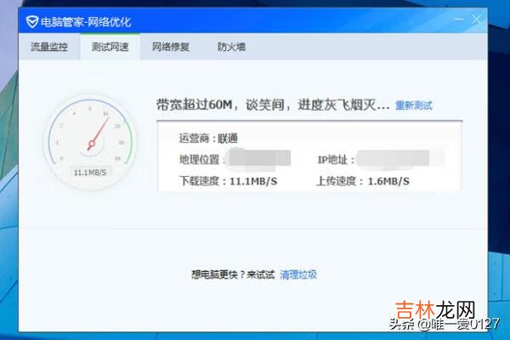Click the 清理垃圾 link

tap(298, 275)
